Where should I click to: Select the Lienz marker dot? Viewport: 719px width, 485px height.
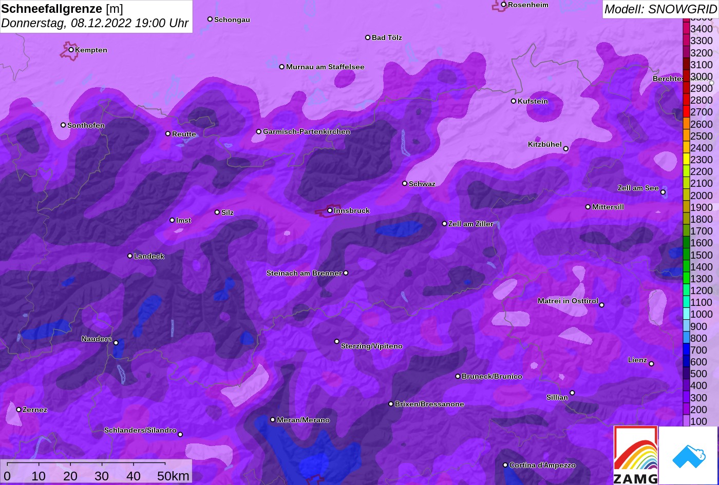[651, 364]
